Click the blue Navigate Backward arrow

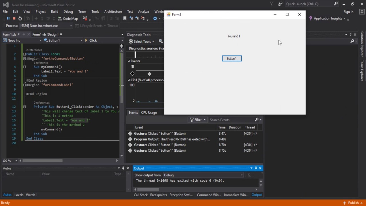(155, 18)
